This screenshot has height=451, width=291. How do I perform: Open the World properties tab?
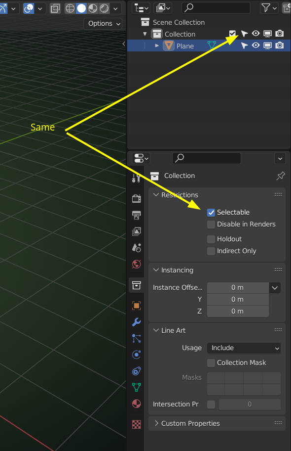tap(136, 264)
